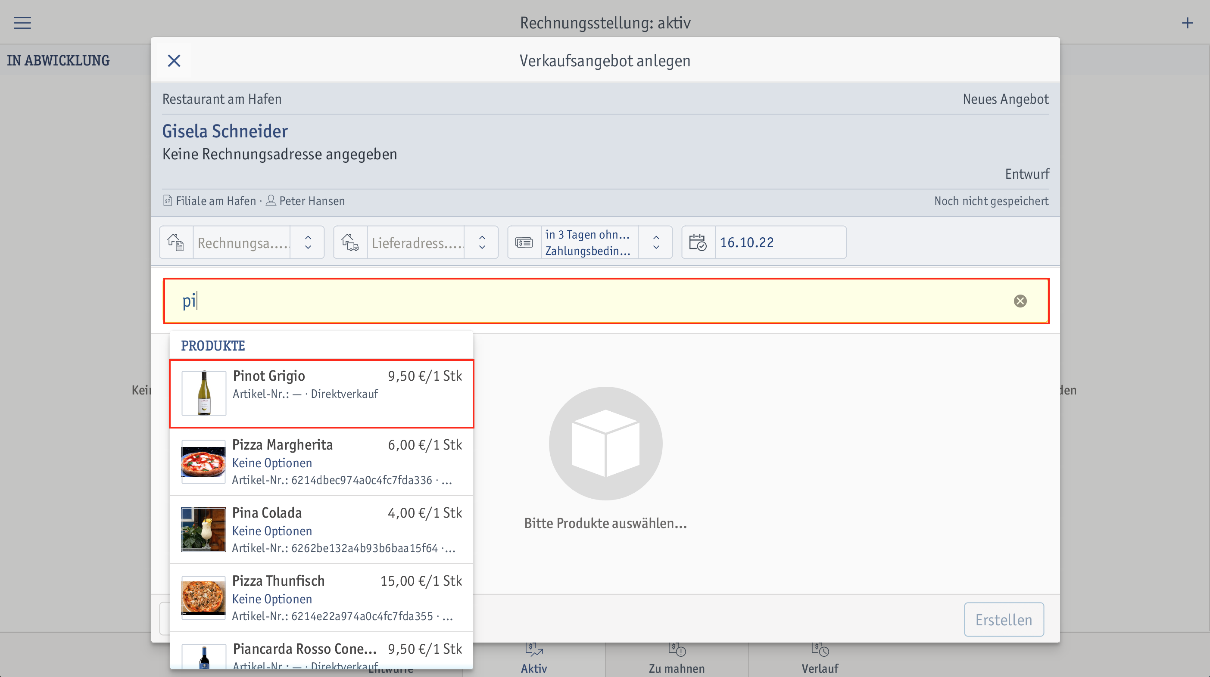Select payment term in 3 Tagen ohne
This screenshot has height=677, width=1210.
click(589, 242)
